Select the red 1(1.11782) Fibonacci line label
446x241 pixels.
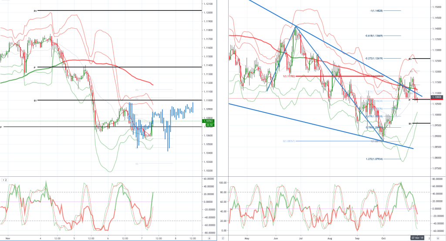coord(289,76)
